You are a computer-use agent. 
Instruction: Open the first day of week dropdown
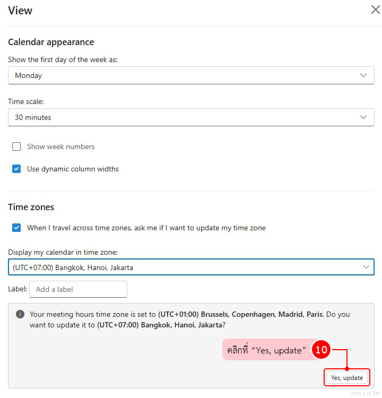(191, 75)
